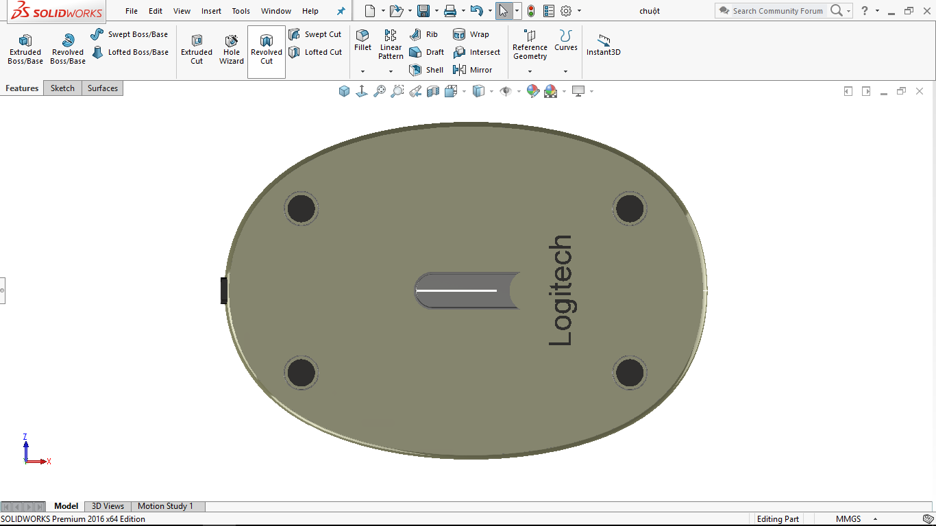The width and height of the screenshot is (936, 526).
Task: Pick the Lofted Cut command
Action: click(315, 52)
